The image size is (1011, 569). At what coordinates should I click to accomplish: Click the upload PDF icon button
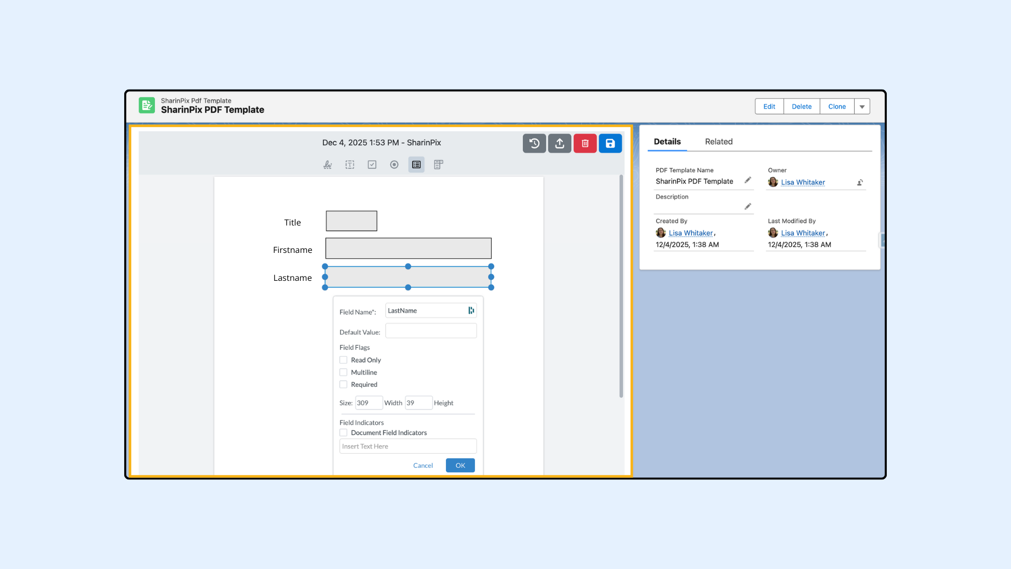(559, 143)
